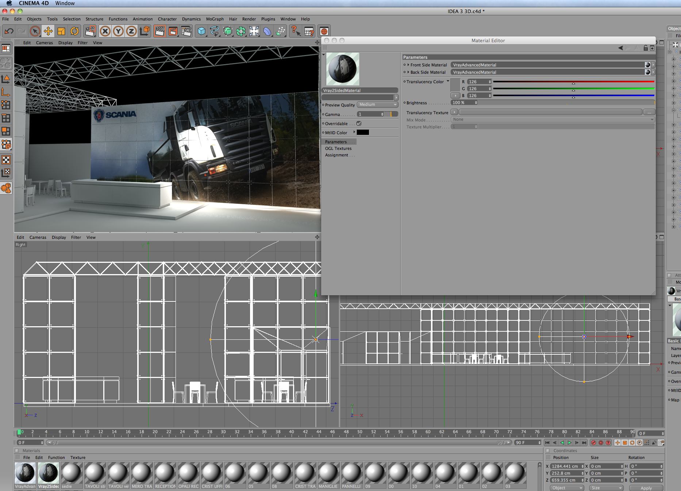Click the Position X field 1284.441 cm
The image size is (681, 491).
(567, 466)
